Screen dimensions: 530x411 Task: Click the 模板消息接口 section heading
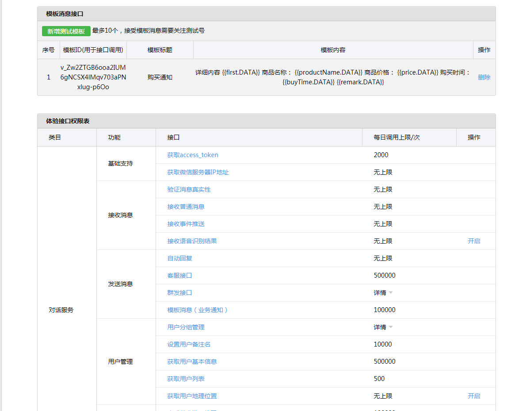(65, 14)
